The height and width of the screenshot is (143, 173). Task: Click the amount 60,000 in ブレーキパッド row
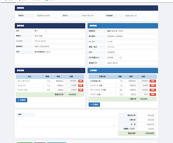(x=73, y=81)
